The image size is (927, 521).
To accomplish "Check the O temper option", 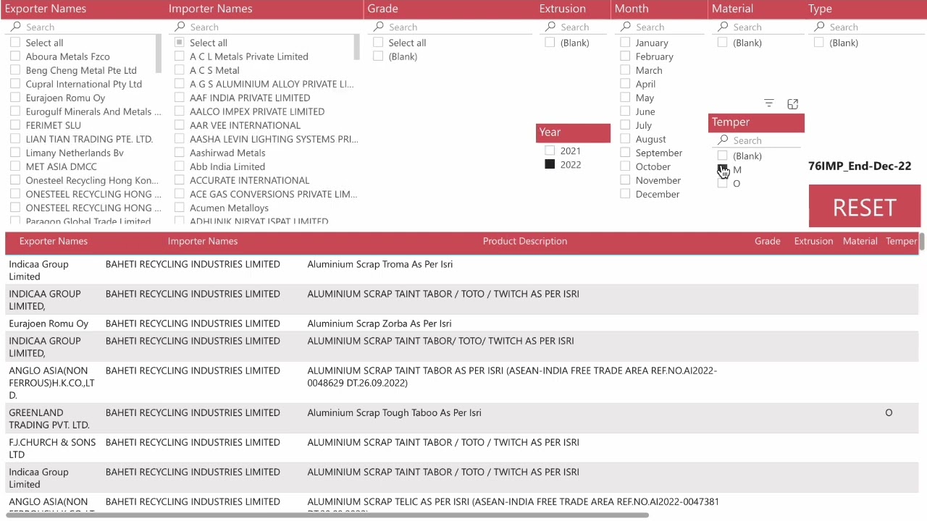I will (722, 184).
